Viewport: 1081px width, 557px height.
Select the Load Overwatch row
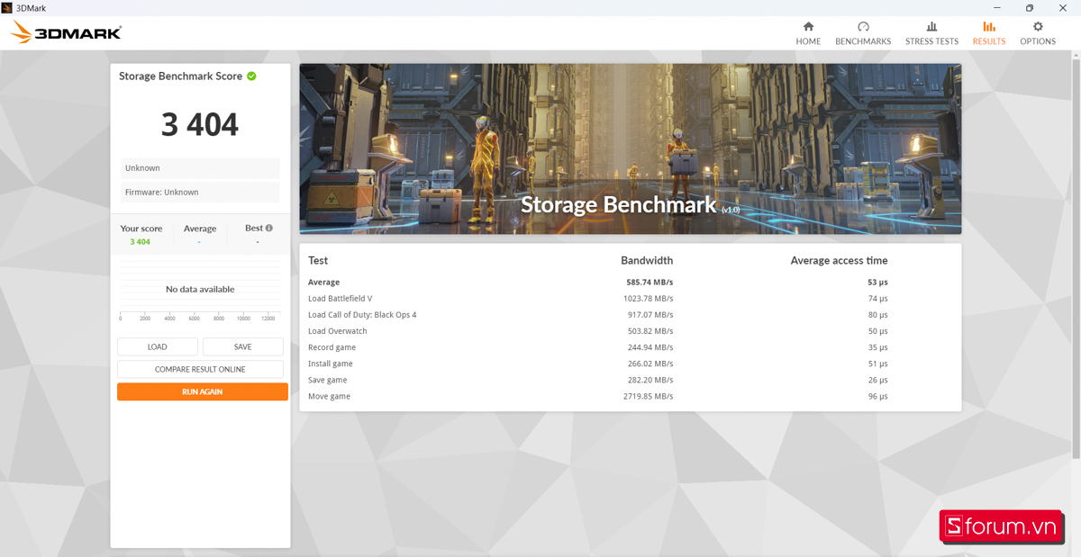click(630, 331)
